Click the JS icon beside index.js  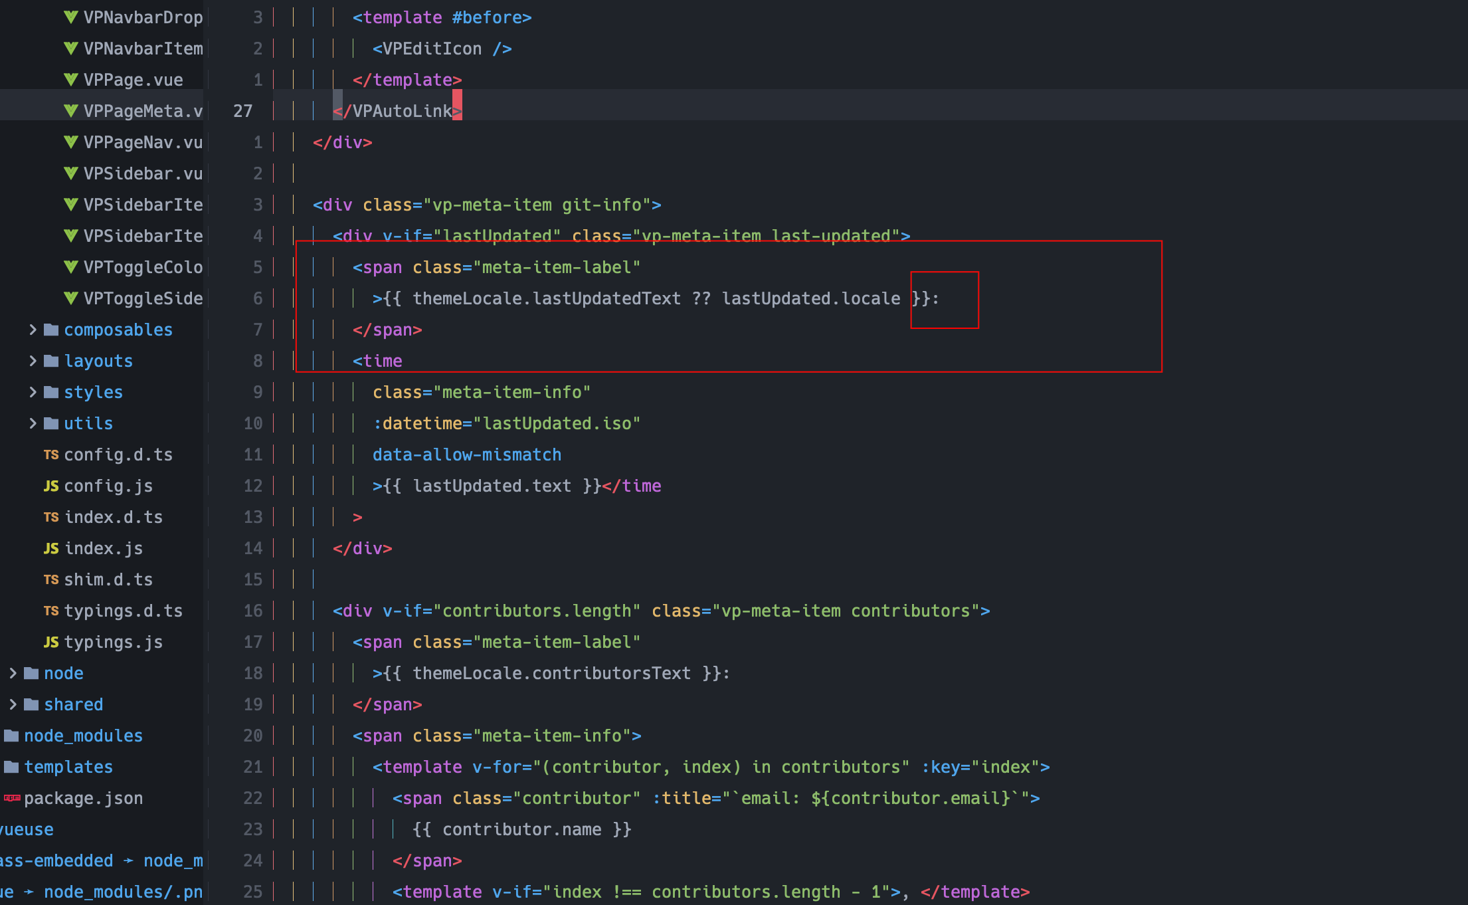pyautogui.click(x=51, y=548)
